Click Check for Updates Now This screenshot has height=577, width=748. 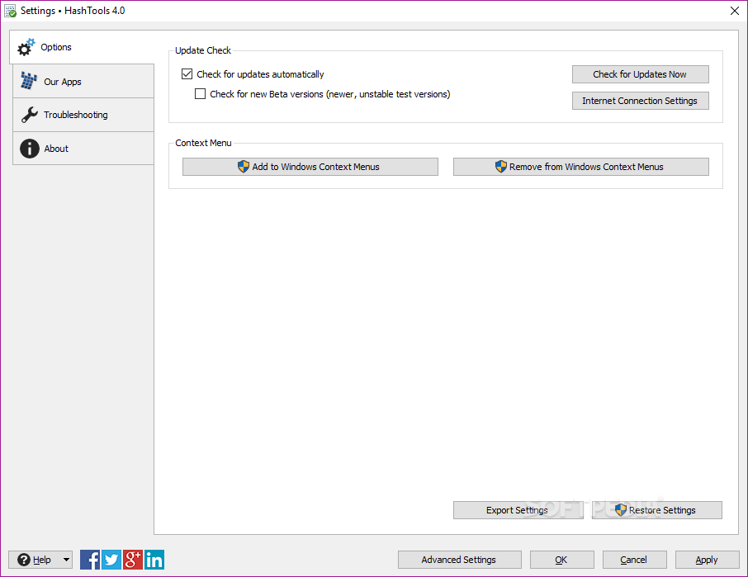point(640,74)
